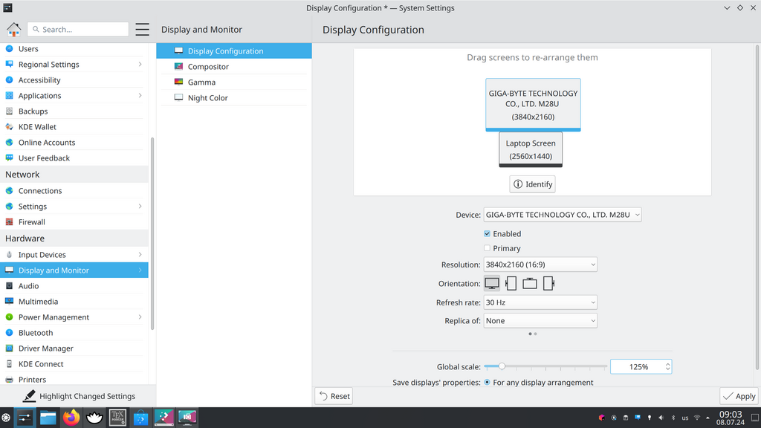The height and width of the screenshot is (428, 761).
Task: Expand Power Management submenu
Action: click(x=140, y=317)
